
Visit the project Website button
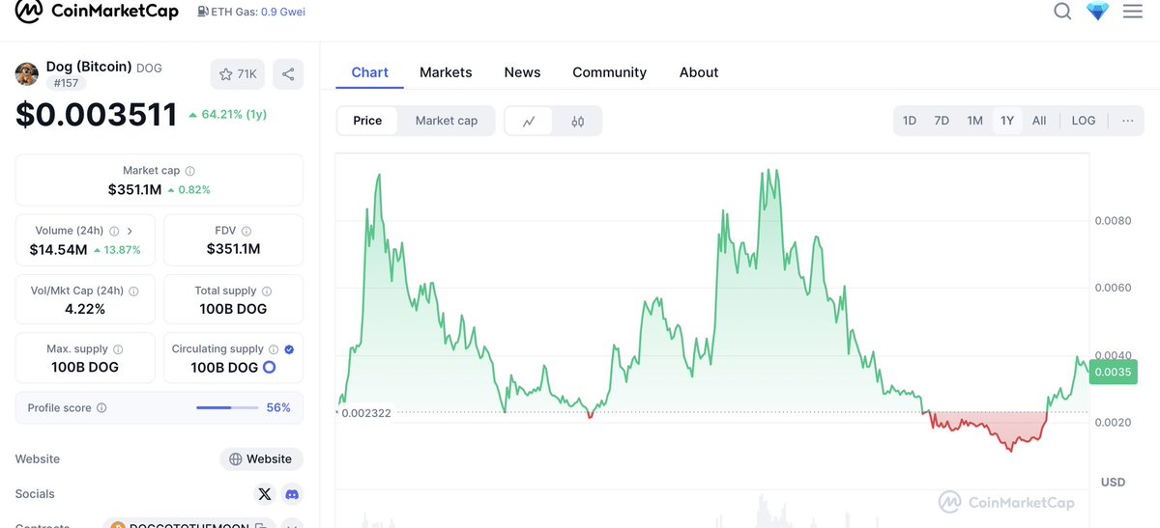coord(262,459)
